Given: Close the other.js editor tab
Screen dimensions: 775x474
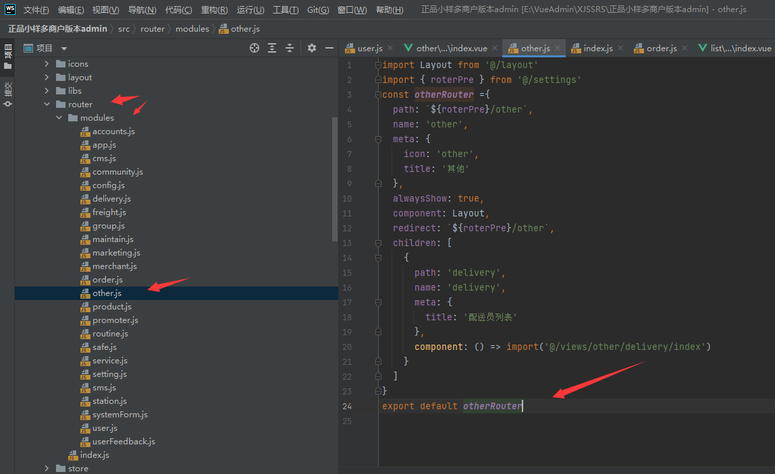Looking at the screenshot, I should [x=558, y=48].
